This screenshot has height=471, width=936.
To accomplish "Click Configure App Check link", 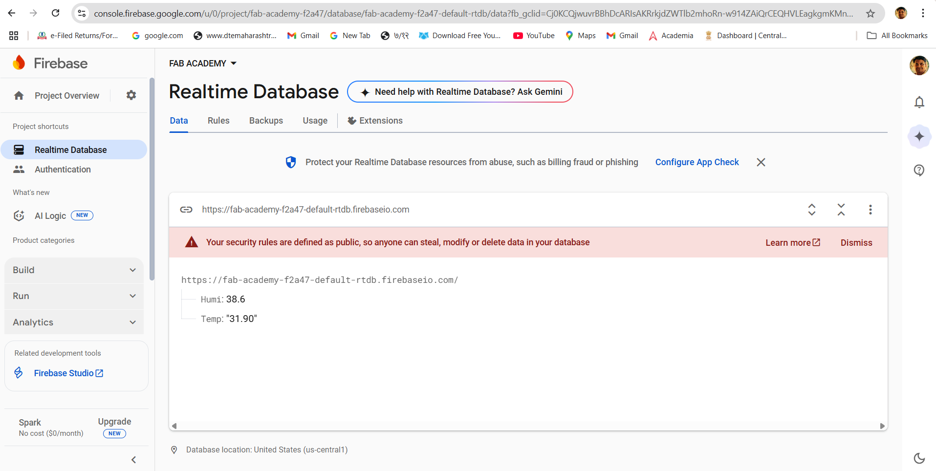I will pos(697,162).
